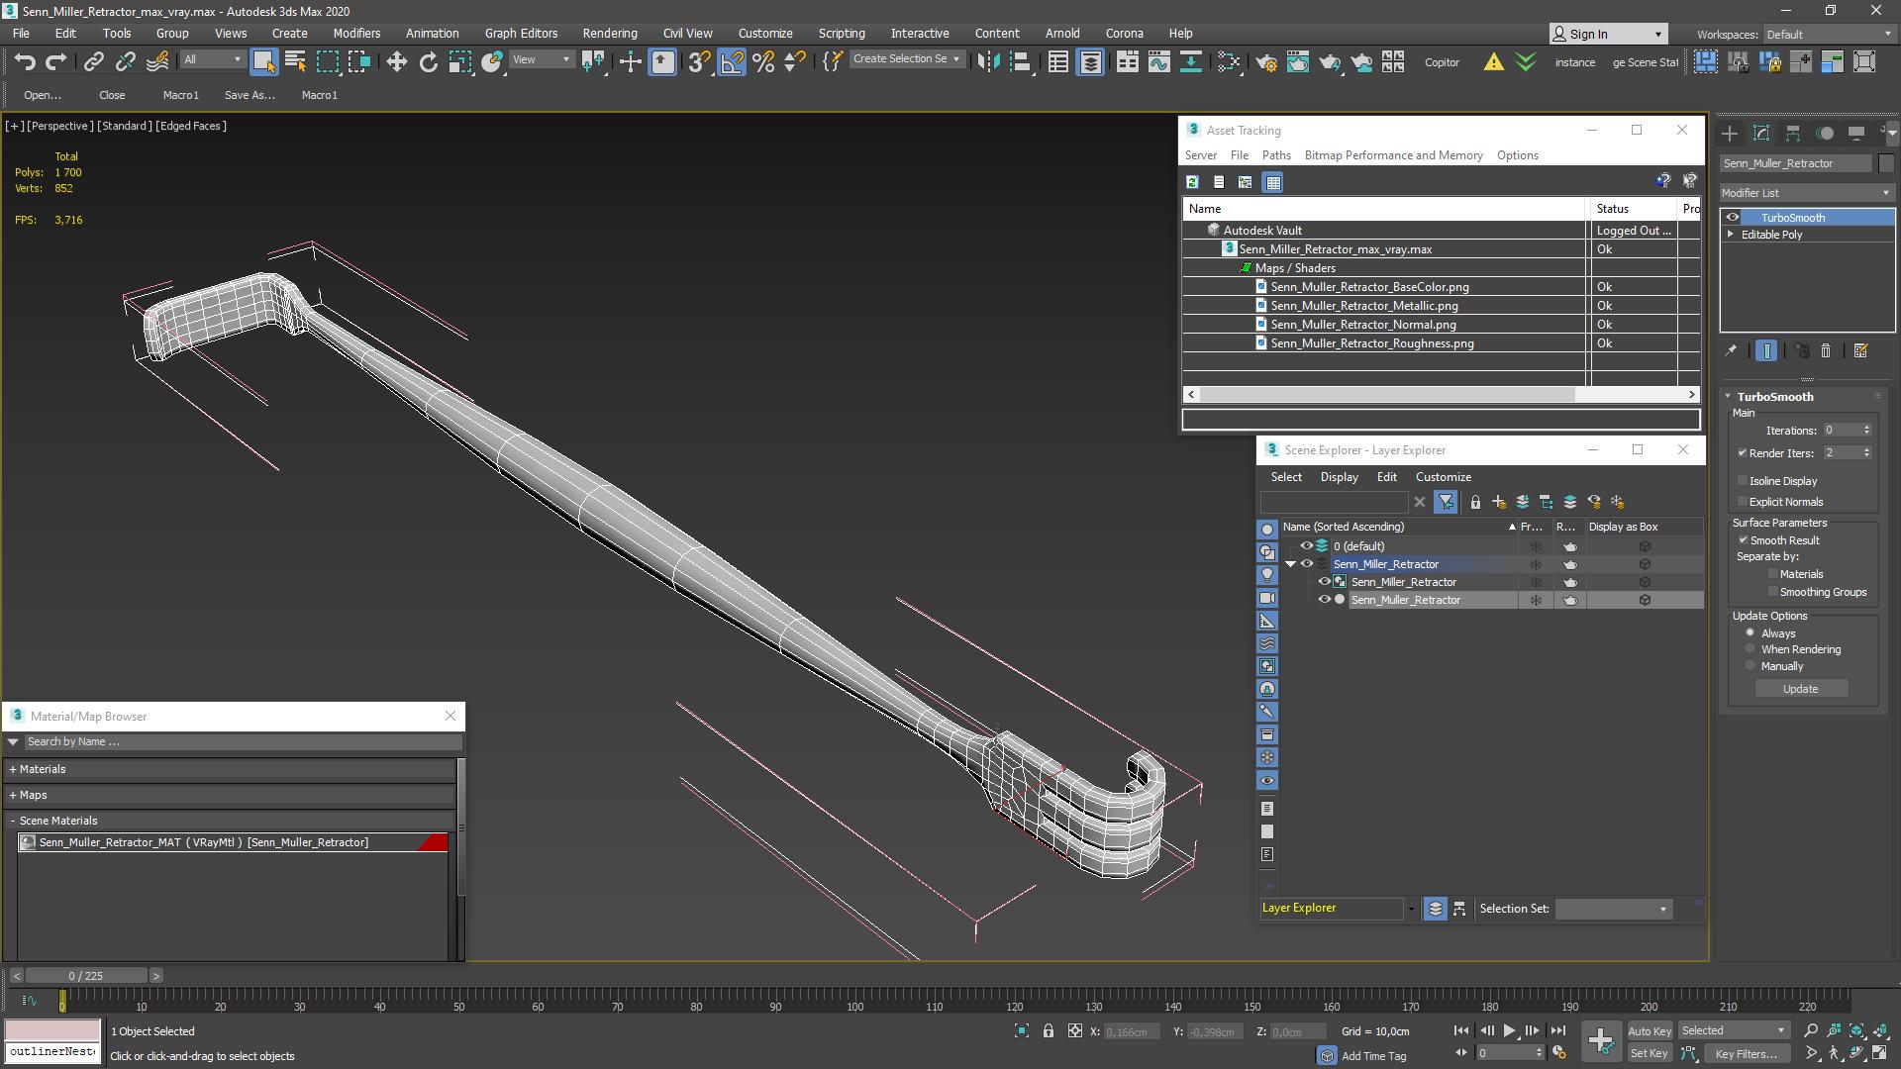The width and height of the screenshot is (1901, 1069).
Task: Refresh the Asset Tracking list
Action: [1192, 182]
